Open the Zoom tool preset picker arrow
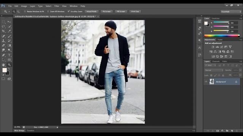Image resolution: width=243 pixels, height=136 pixels. tap(9, 12)
